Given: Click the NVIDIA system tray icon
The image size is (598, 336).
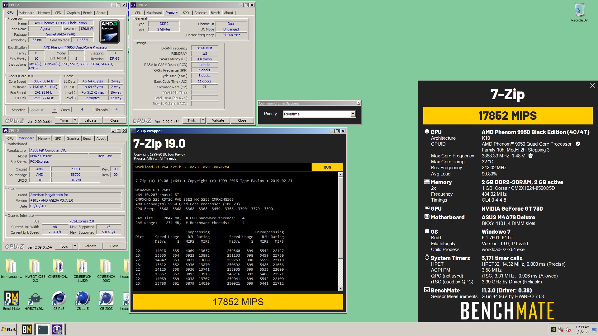Looking at the screenshot, I should coord(553,329).
